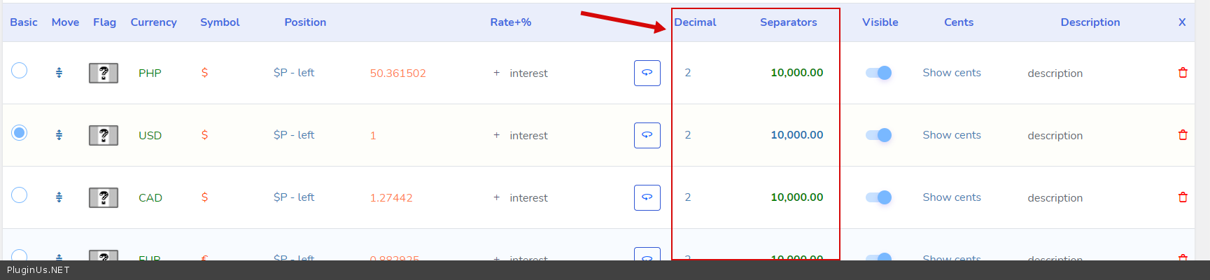Delete the USD currency row
1210x280 pixels.
(1183, 135)
